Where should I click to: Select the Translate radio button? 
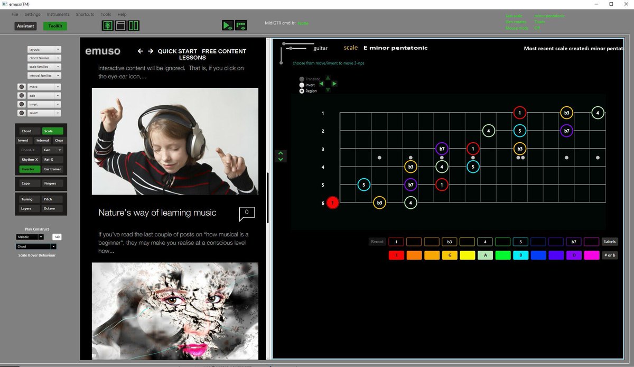(x=302, y=79)
